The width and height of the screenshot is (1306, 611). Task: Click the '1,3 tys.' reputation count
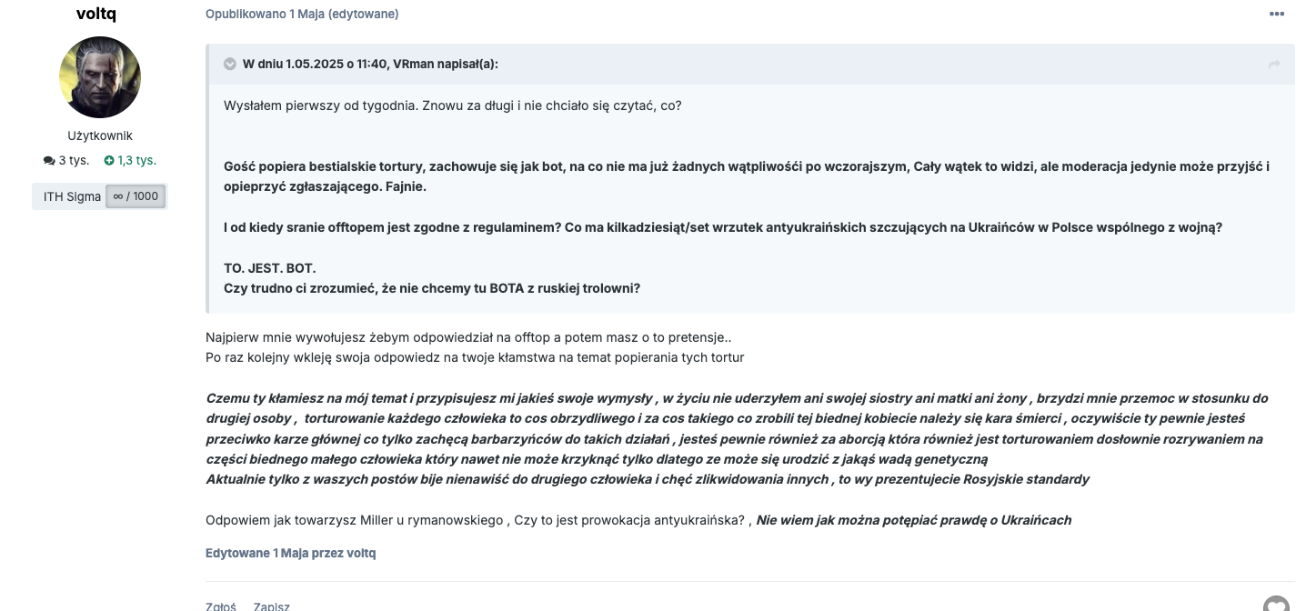(x=136, y=161)
